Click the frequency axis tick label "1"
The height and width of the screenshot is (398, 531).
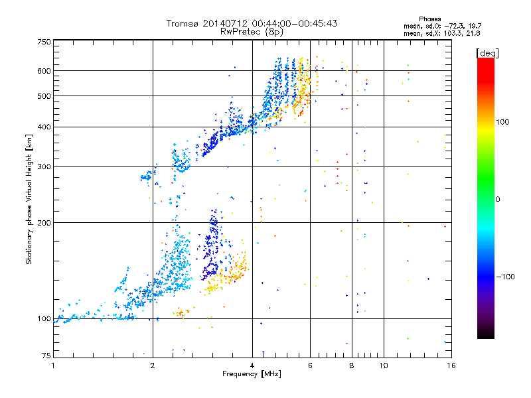pyautogui.click(x=53, y=365)
